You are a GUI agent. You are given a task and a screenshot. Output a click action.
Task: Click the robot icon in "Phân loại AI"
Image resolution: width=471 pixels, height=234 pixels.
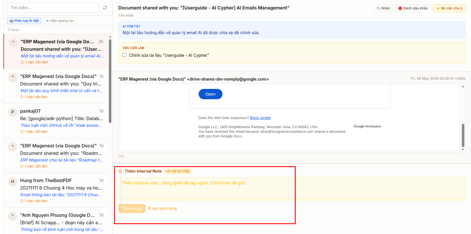pos(11,21)
